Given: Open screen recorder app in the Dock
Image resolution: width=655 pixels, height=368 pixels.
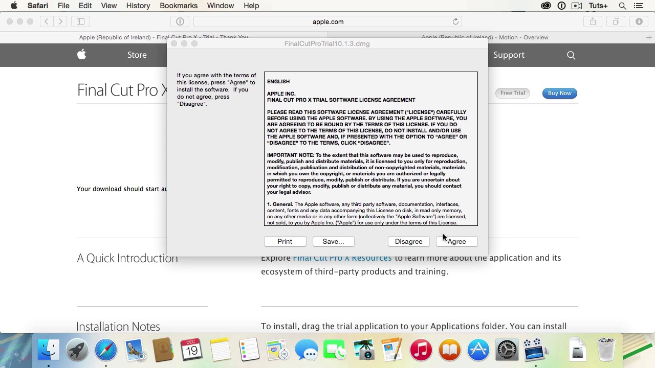Looking at the screenshot, I should 535,350.
